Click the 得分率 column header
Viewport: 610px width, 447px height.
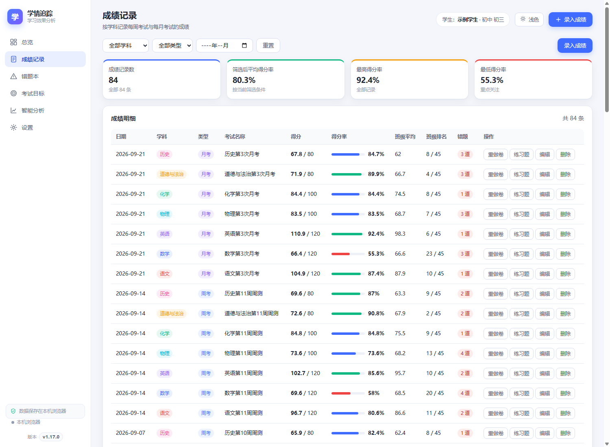339,137
